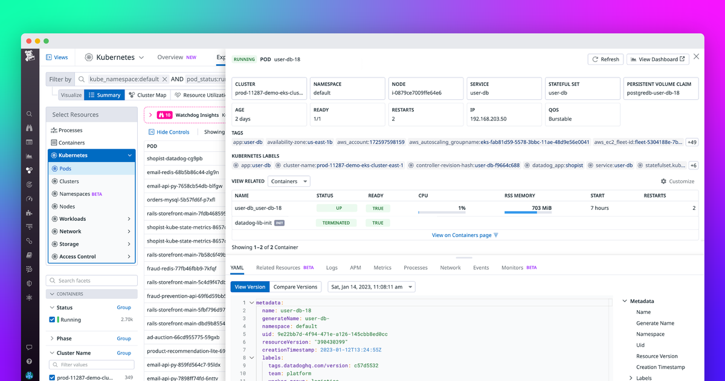Viewport: 725px width, 381px height.
Task: Click Hide Controls
Action: (169, 132)
